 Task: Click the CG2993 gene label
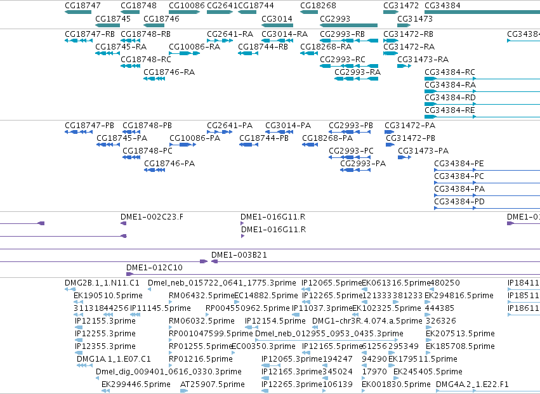[335, 18]
